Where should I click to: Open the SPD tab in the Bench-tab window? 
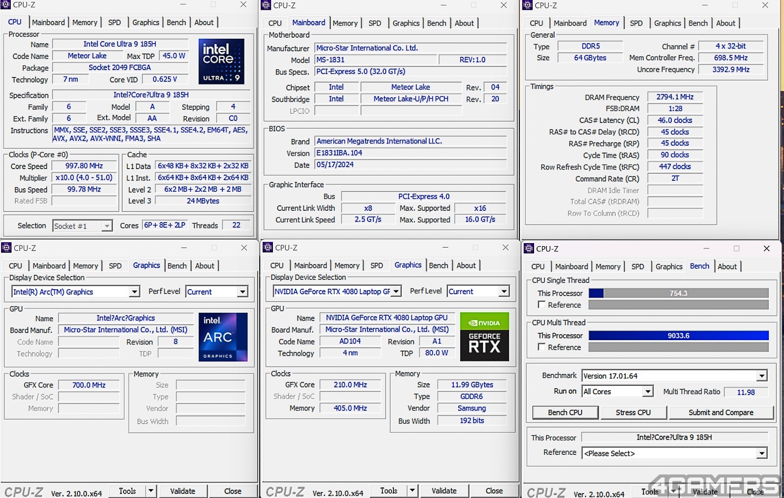click(x=637, y=266)
